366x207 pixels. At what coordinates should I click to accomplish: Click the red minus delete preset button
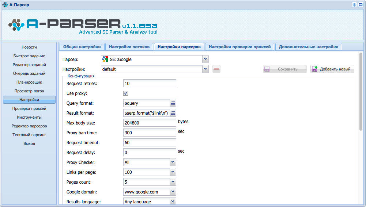click(x=216, y=69)
